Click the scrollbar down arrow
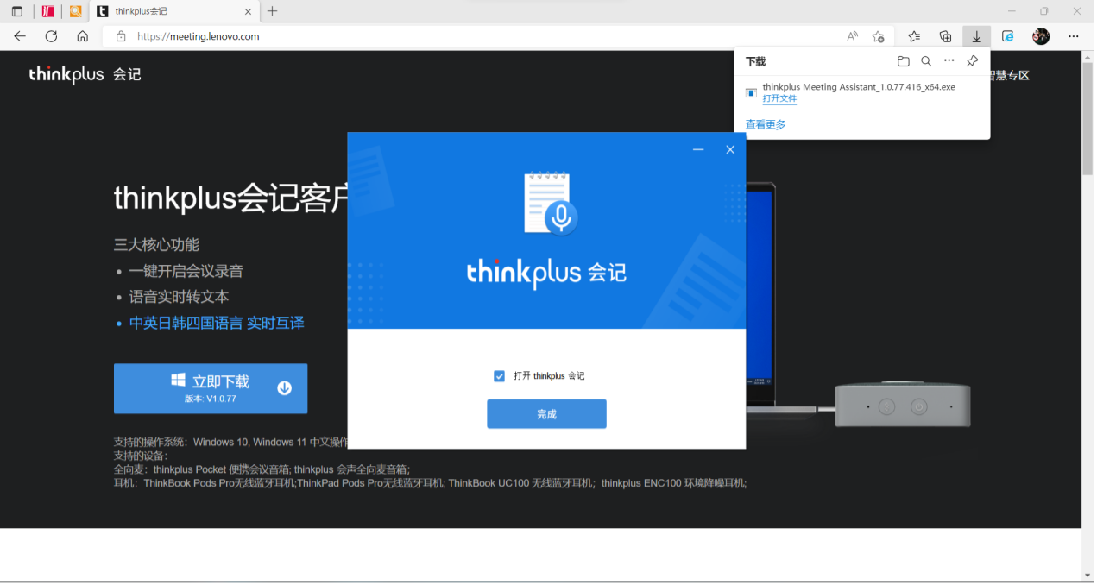 coord(1088,575)
